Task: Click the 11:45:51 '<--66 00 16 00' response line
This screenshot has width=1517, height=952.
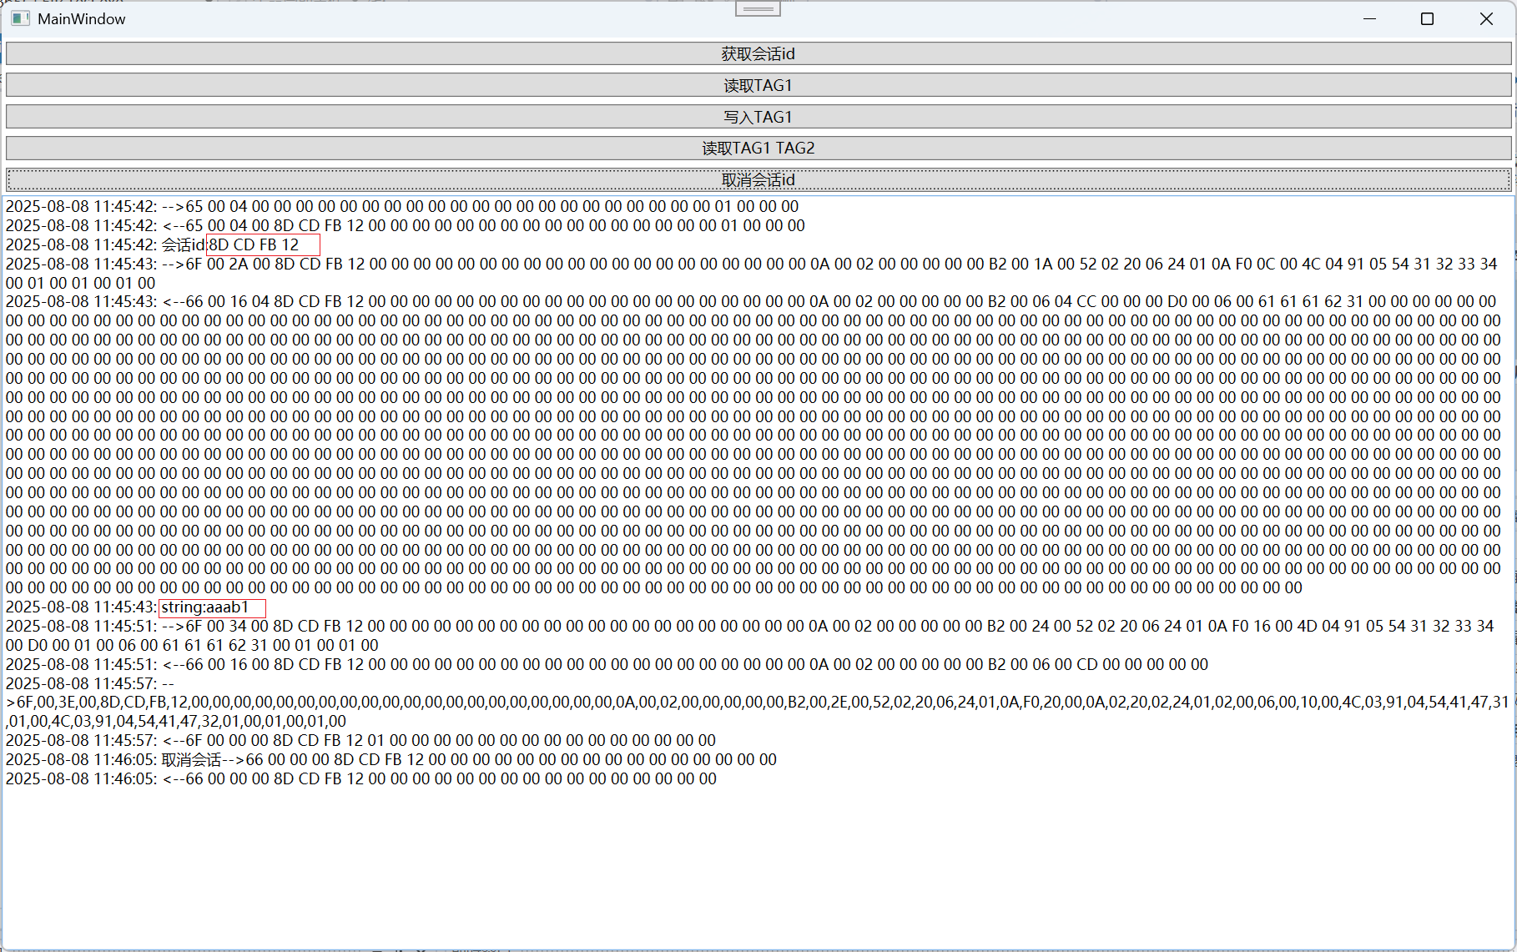Action: click(x=607, y=664)
